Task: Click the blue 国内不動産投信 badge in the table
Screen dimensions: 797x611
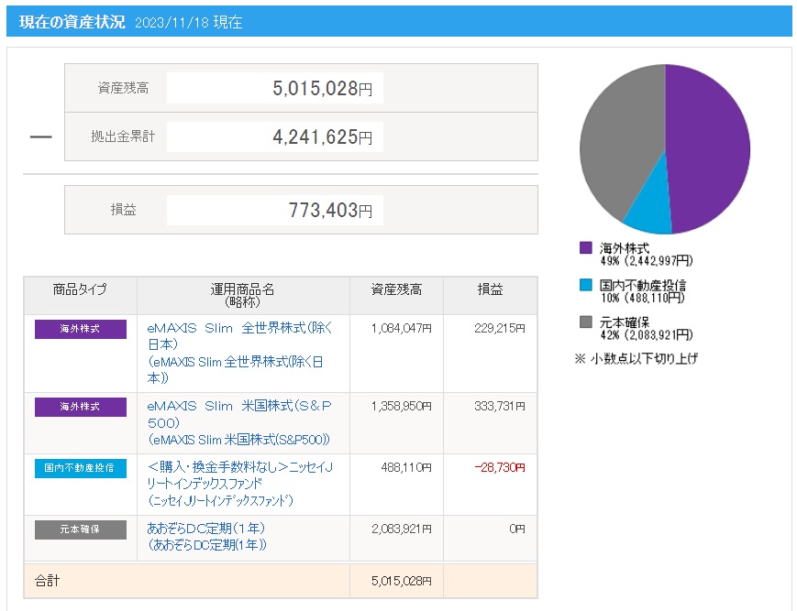Action: point(81,468)
